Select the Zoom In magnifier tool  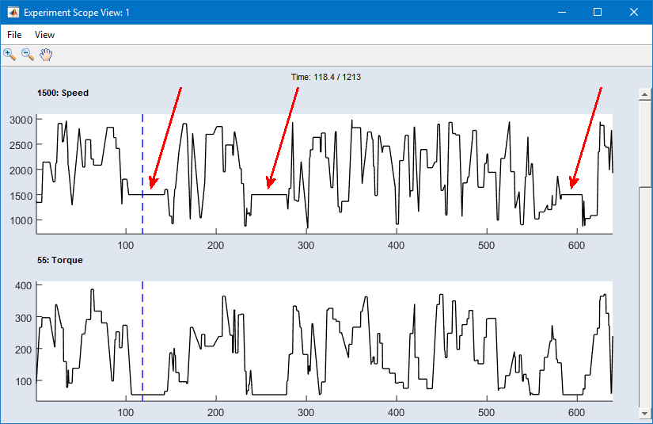pyautogui.click(x=9, y=55)
